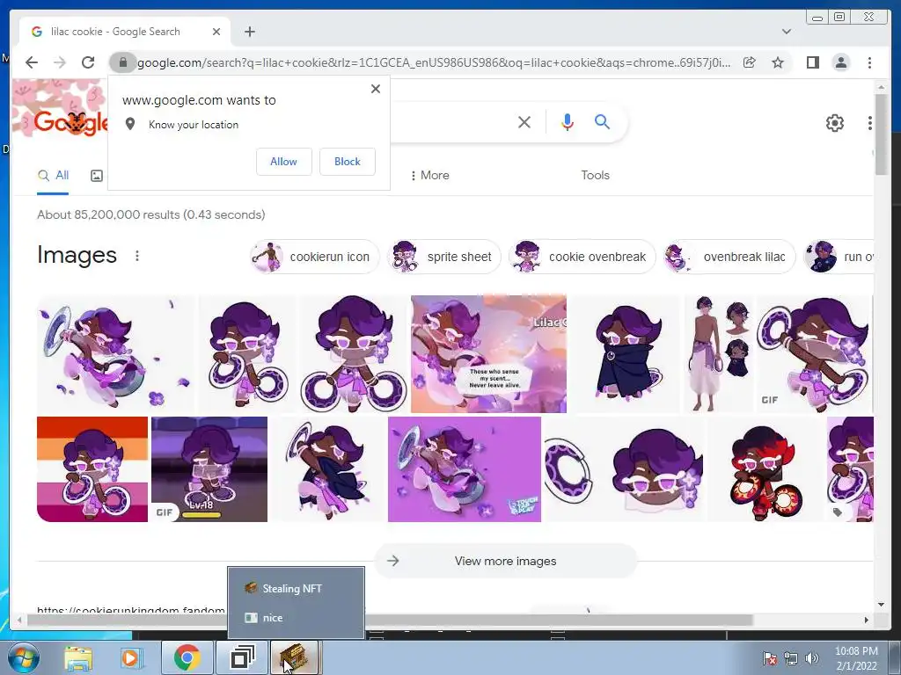Switch to the Stealing NFT window
This screenshot has height=675, width=901.
296,588
